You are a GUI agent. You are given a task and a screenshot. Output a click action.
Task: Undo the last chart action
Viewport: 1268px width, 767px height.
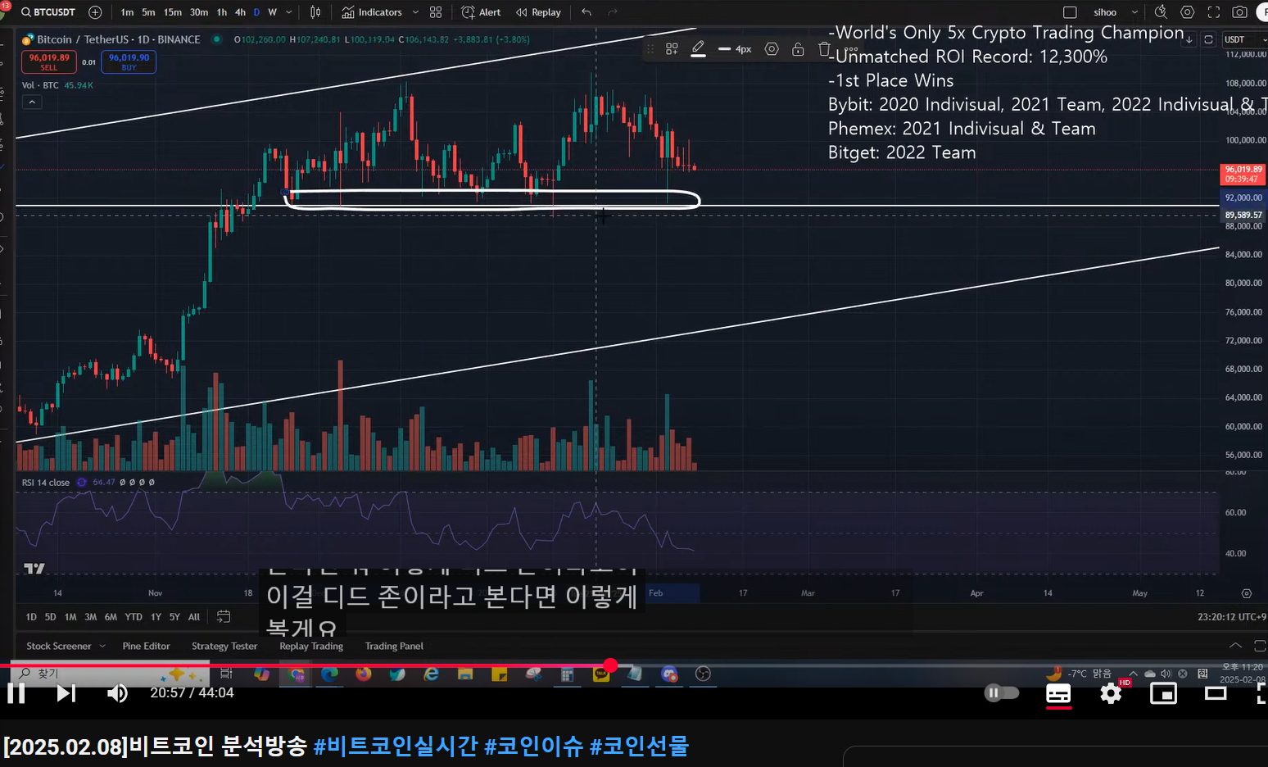586,12
